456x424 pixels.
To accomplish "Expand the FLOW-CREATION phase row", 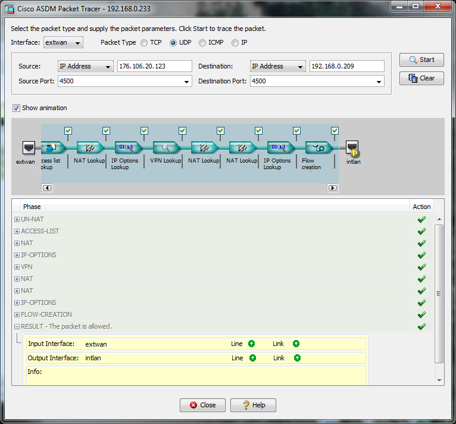I will point(17,315).
